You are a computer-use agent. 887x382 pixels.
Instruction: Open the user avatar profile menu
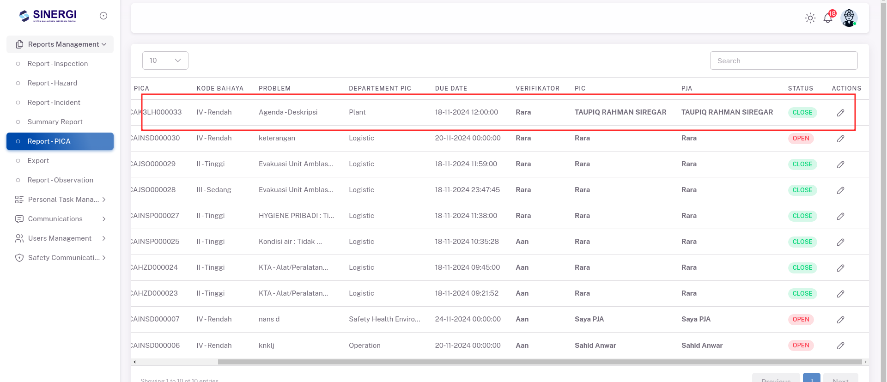tap(849, 18)
